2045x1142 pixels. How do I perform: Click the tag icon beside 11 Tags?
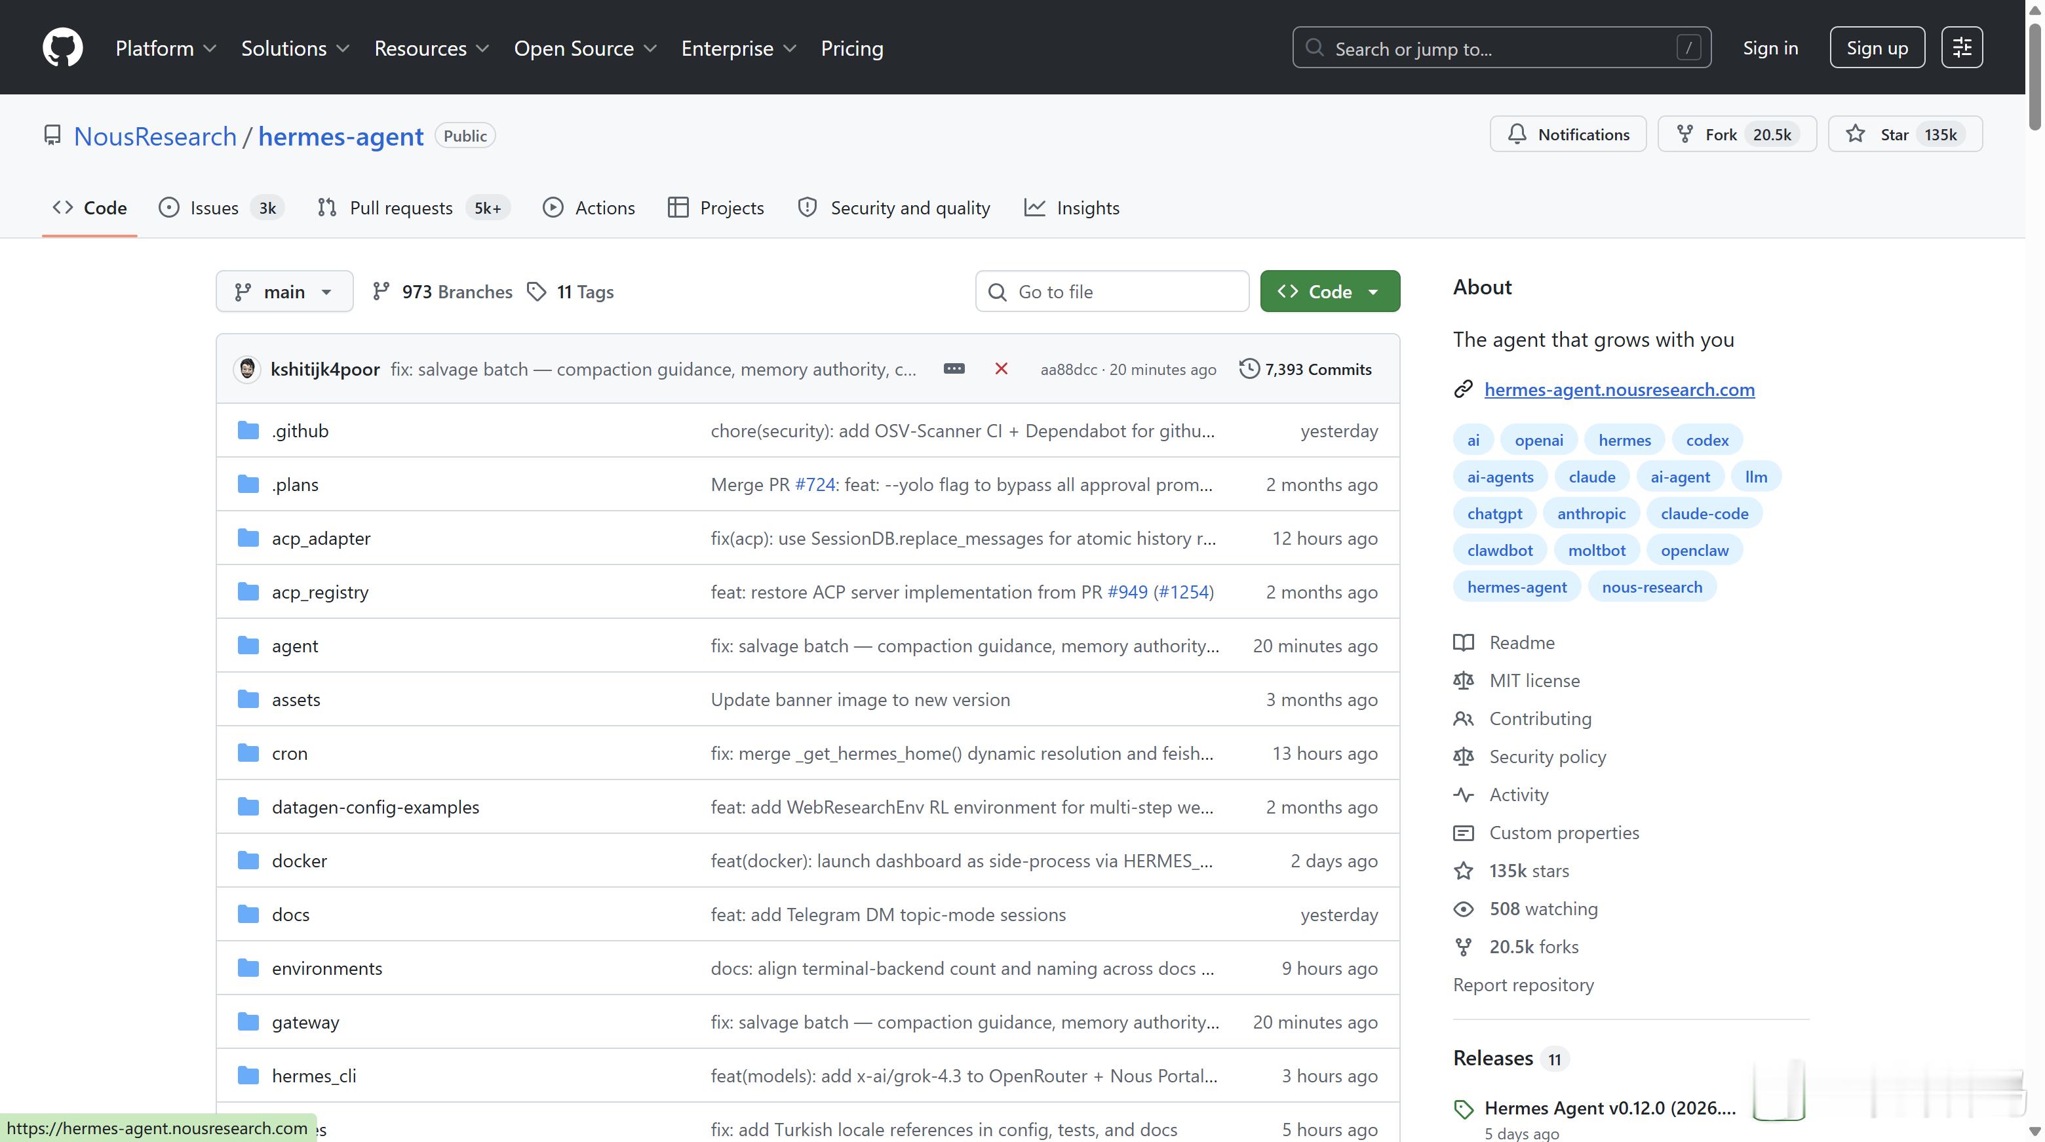point(537,292)
